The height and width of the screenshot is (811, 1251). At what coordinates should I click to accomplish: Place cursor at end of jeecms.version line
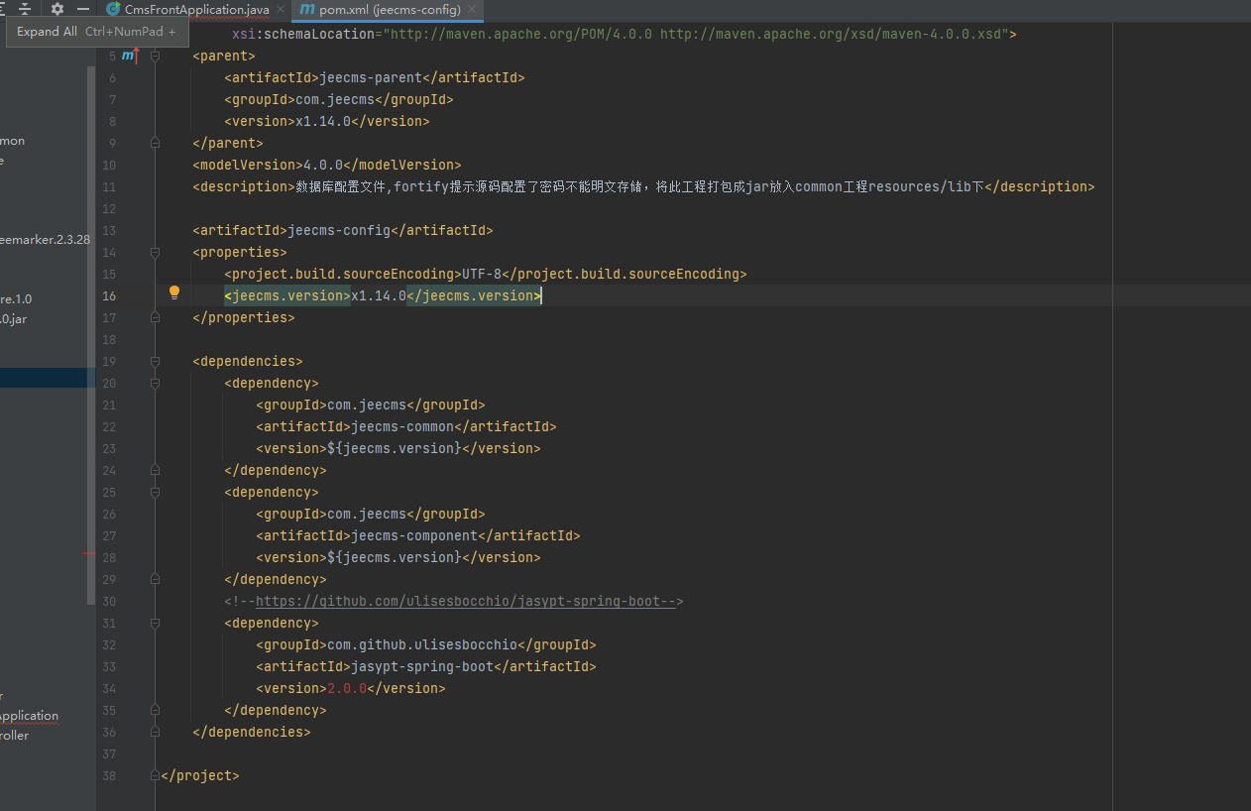542,295
